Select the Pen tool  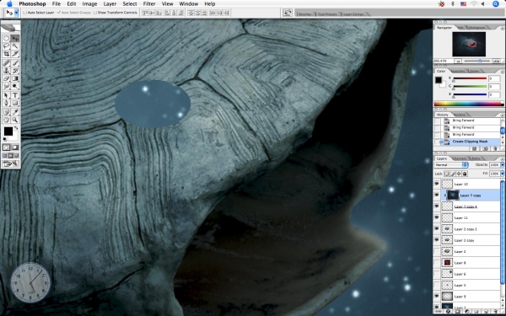6,103
